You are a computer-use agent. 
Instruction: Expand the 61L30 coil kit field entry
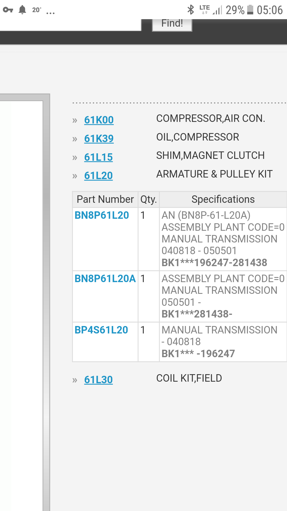(x=98, y=380)
